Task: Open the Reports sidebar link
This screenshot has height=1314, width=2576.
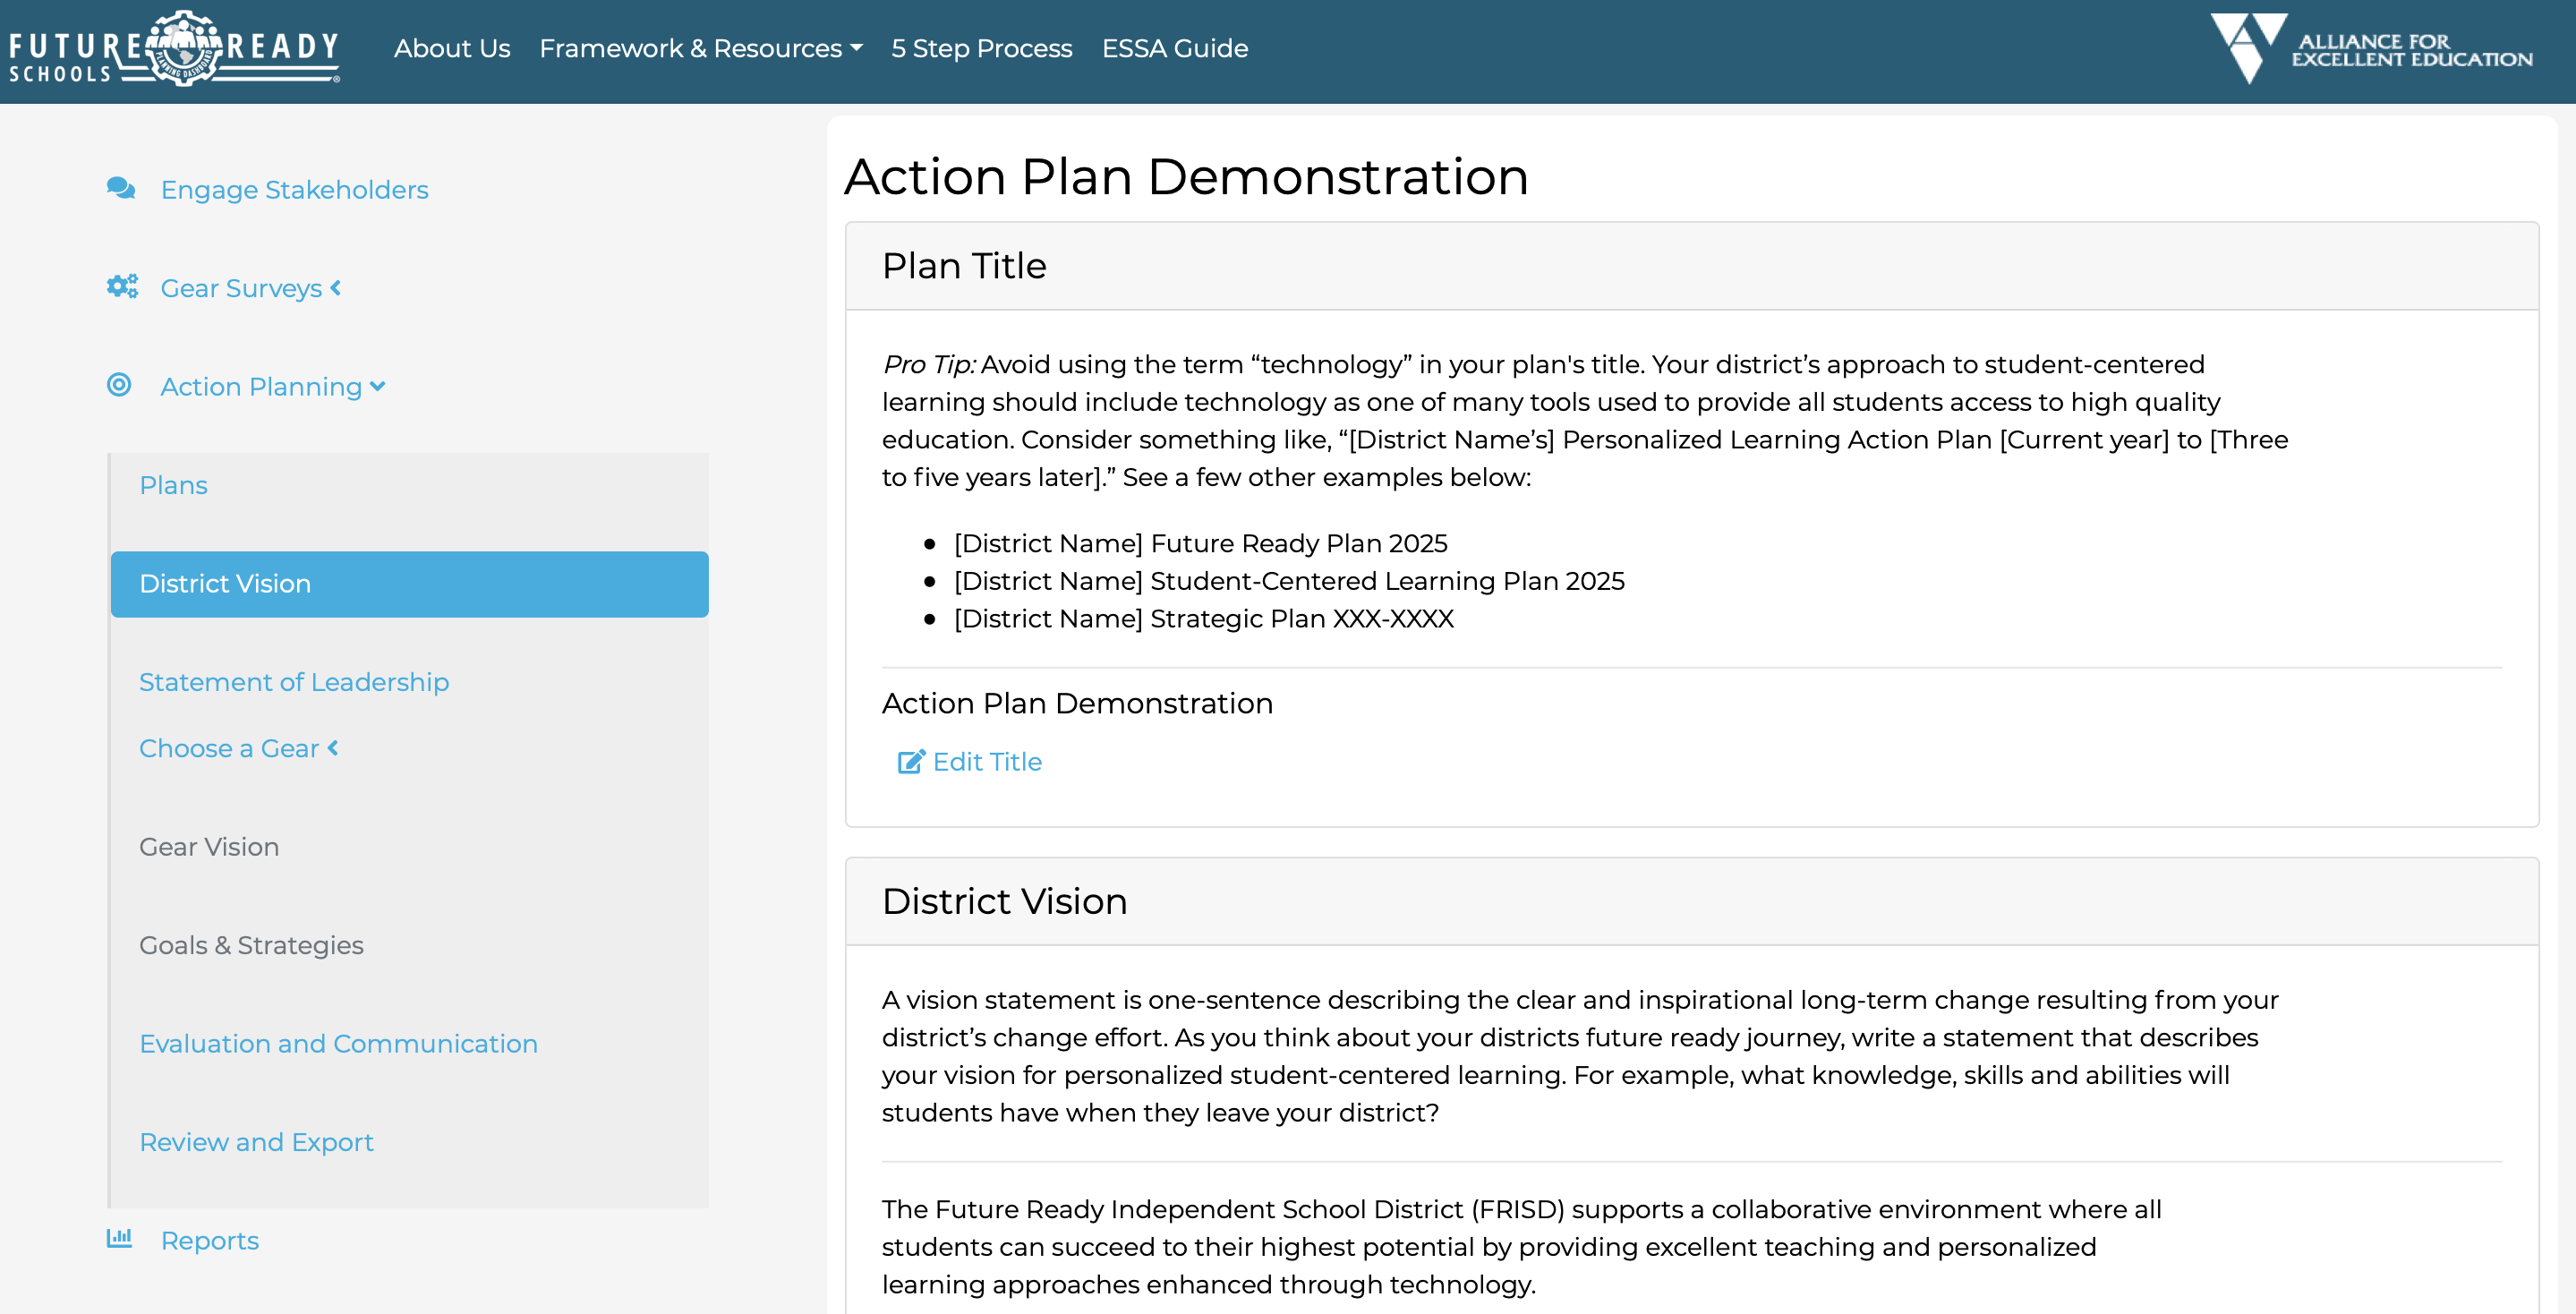Action: click(210, 1240)
